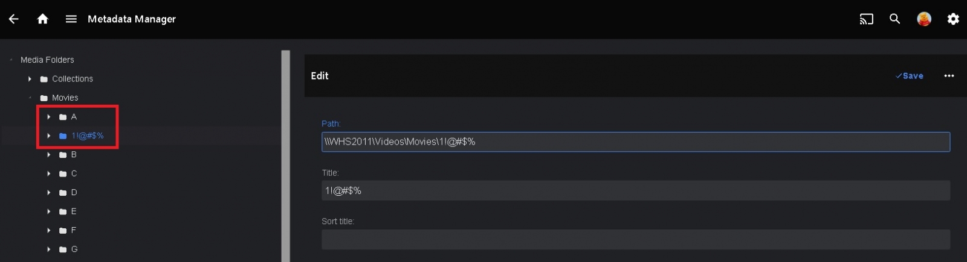Expand the 1!@#$% folder arrow
967x262 pixels.
click(49, 136)
